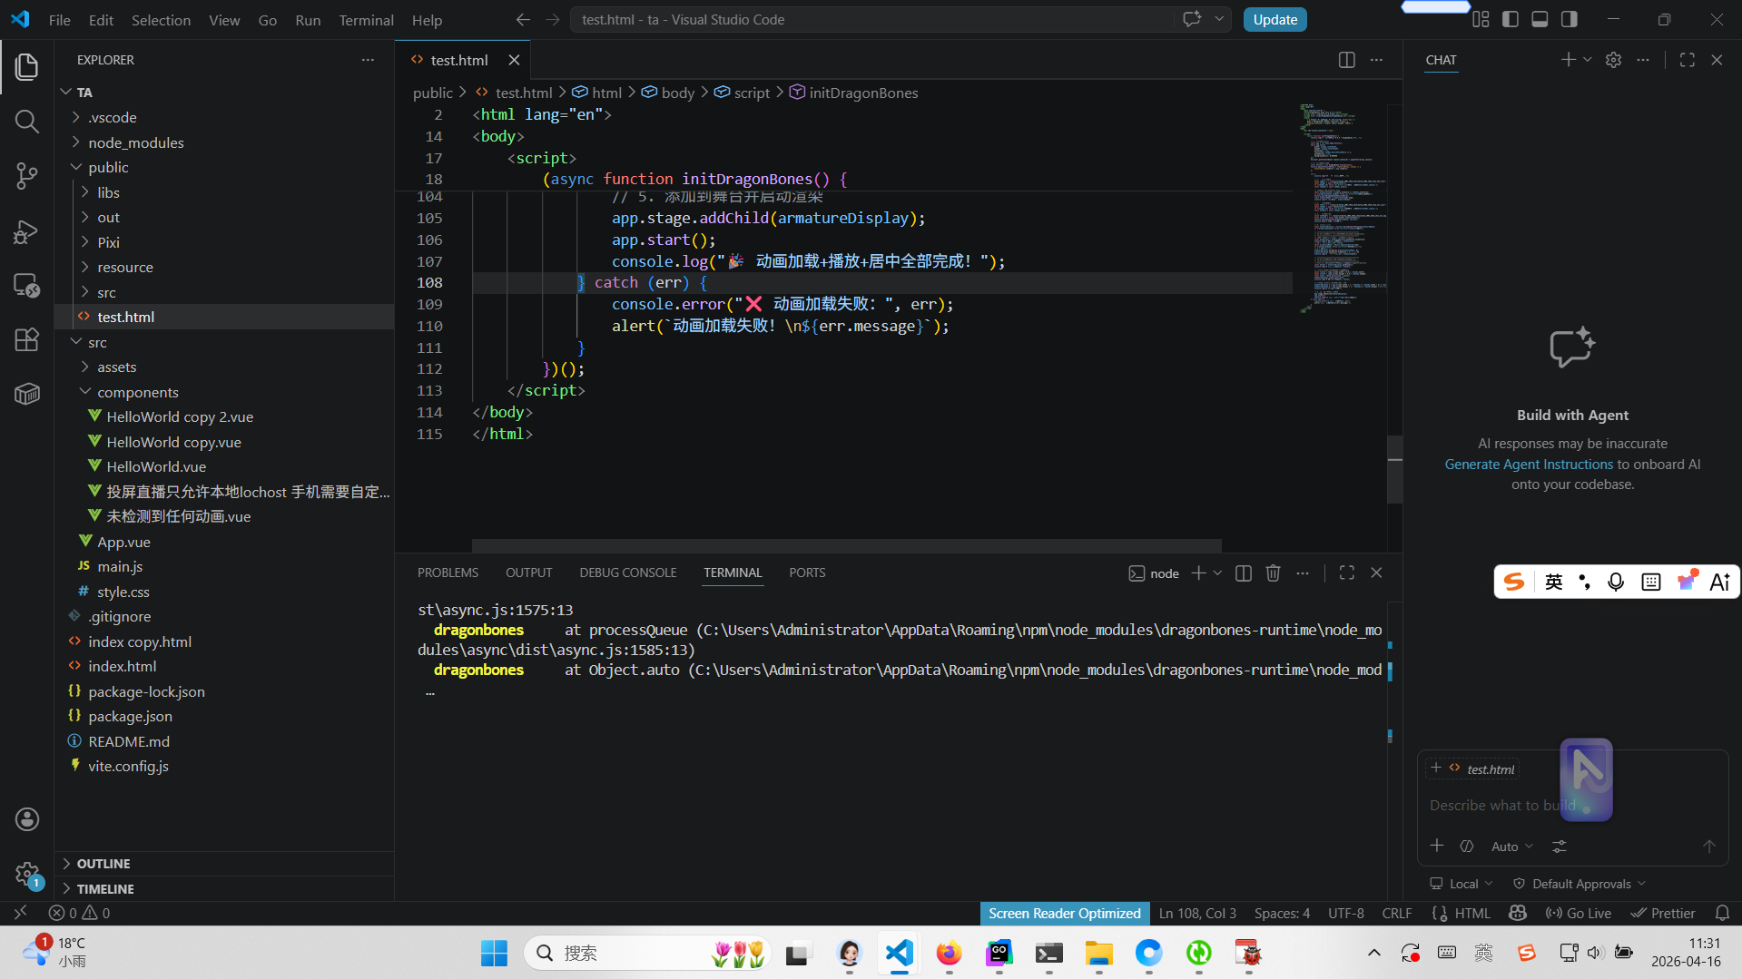1742x979 pixels.
Task: Add context with plus in chat input
Action: coord(1436,846)
